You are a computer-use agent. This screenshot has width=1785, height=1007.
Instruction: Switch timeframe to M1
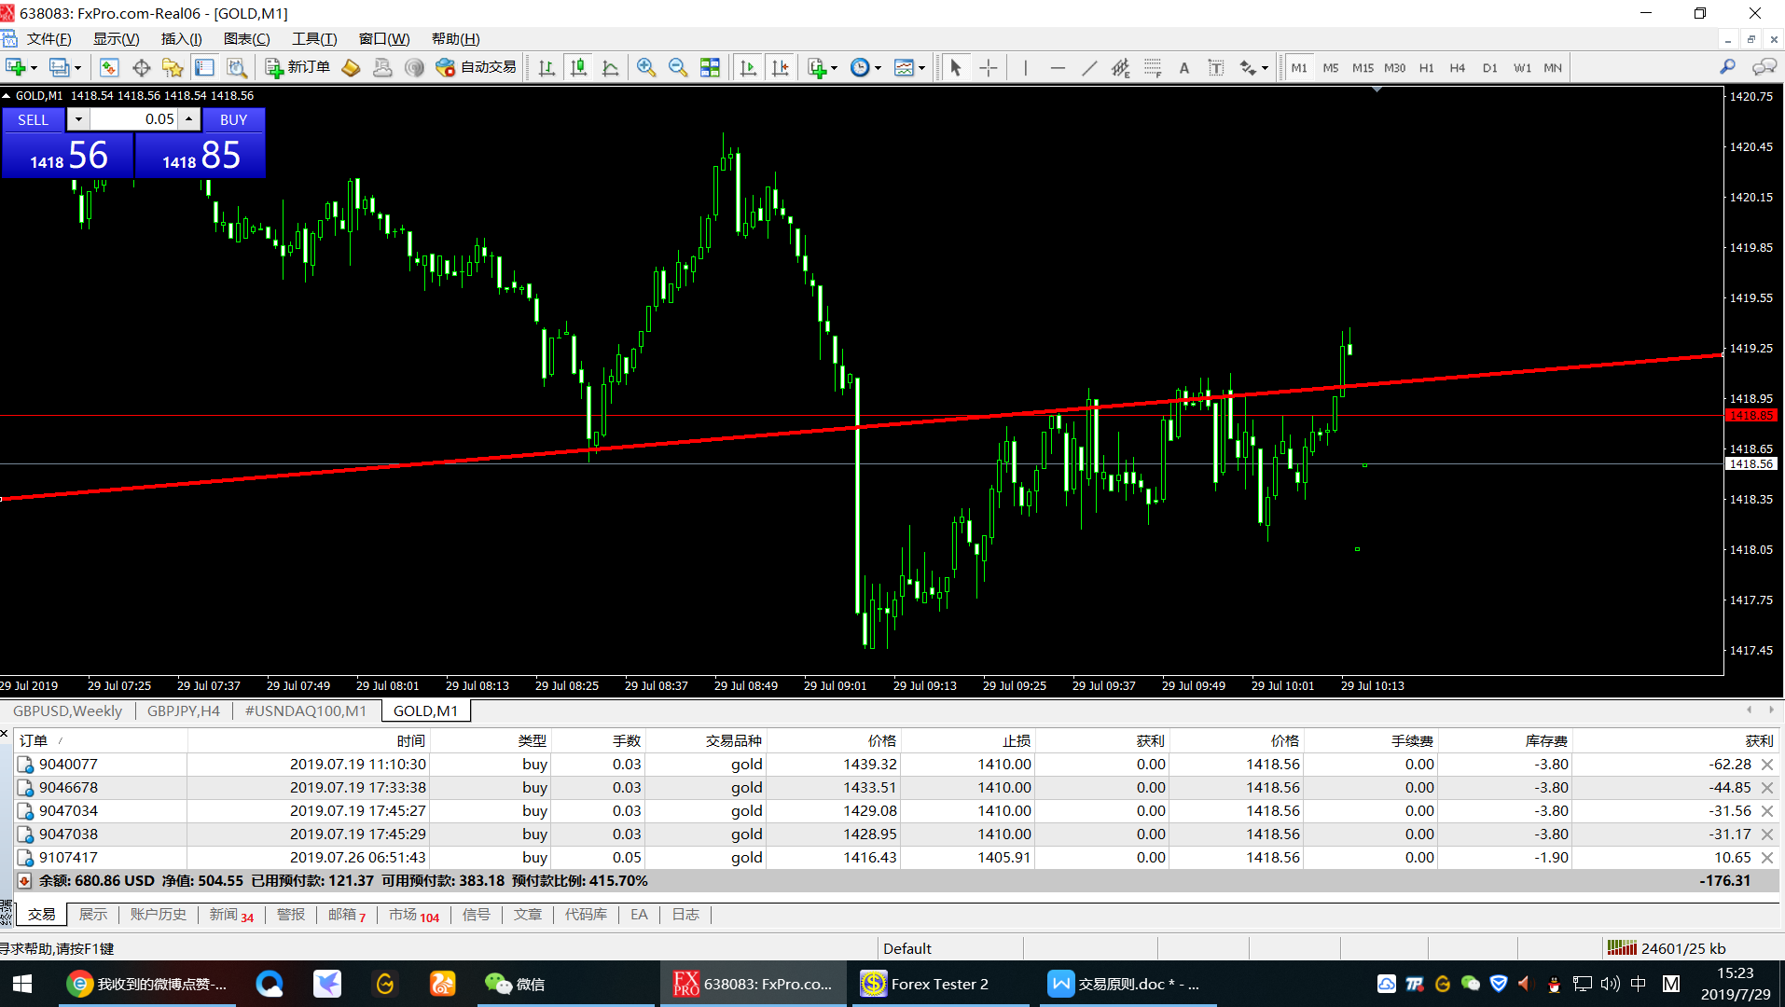pyautogui.click(x=1299, y=67)
